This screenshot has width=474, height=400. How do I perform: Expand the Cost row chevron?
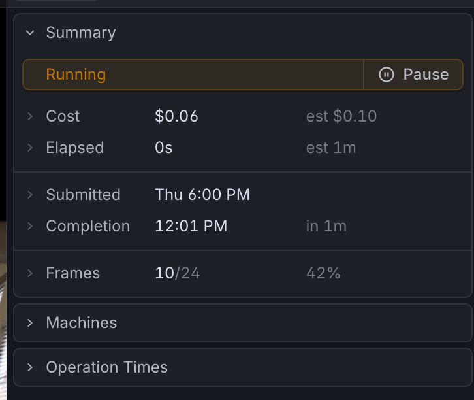point(30,116)
